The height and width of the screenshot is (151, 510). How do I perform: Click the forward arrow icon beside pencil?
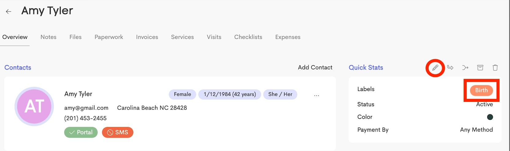coord(450,68)
